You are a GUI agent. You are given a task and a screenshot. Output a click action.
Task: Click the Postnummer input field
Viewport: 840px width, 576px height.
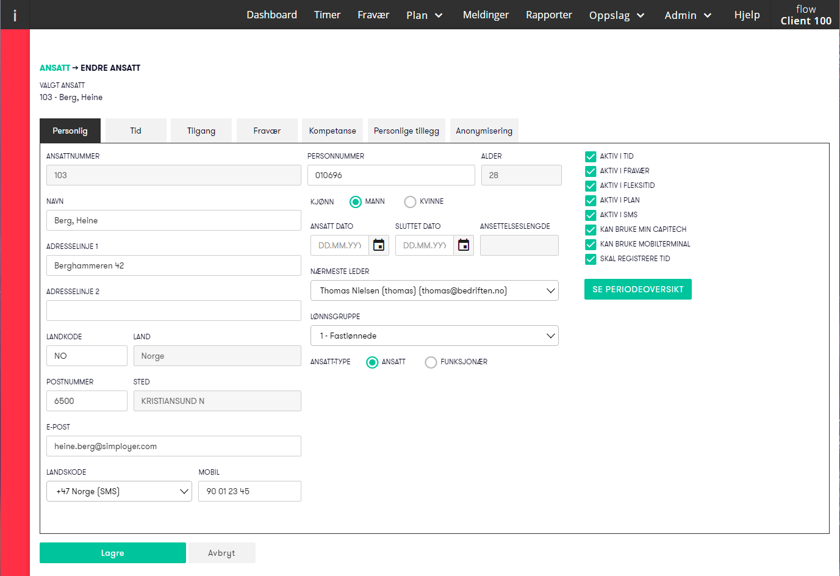coord(87,401)
